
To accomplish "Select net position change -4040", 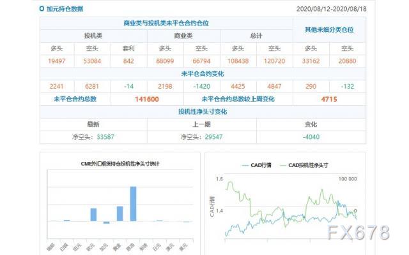I will (x=311, y=137).
